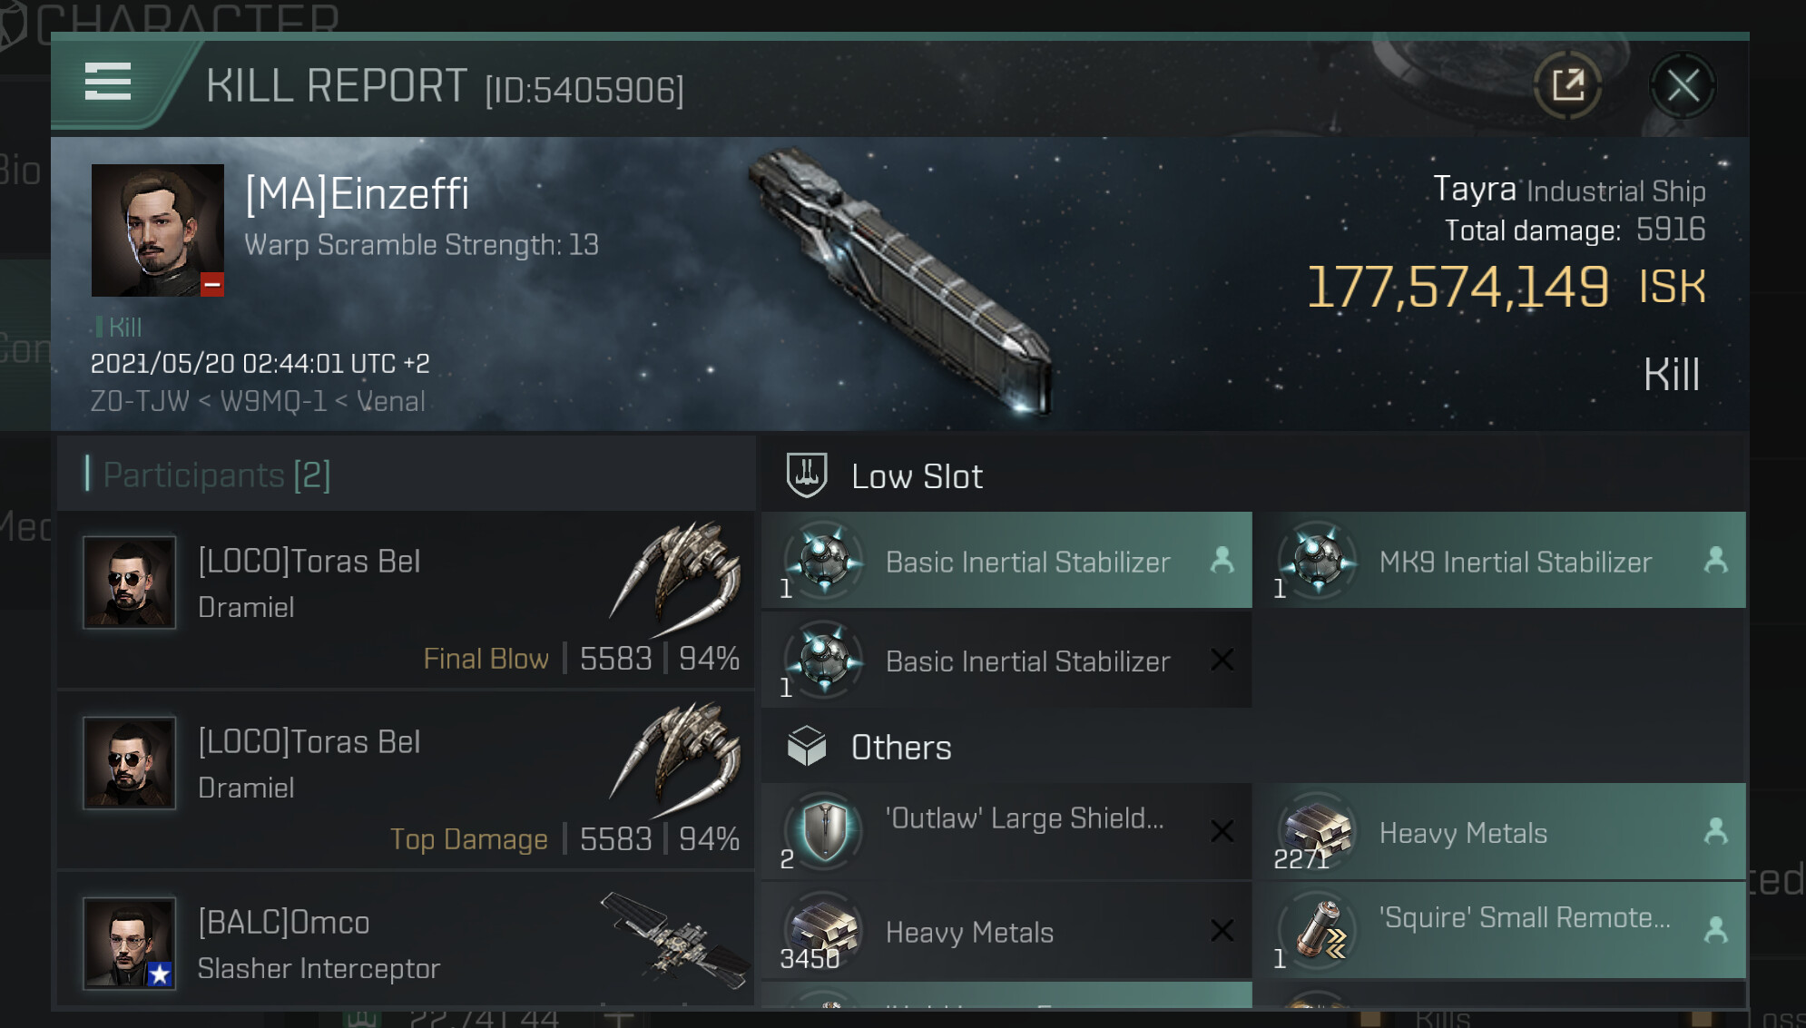The image size is (1806, 1028).
Task: Open the hamburger menu in Kill Report
Action: [108, 82]
